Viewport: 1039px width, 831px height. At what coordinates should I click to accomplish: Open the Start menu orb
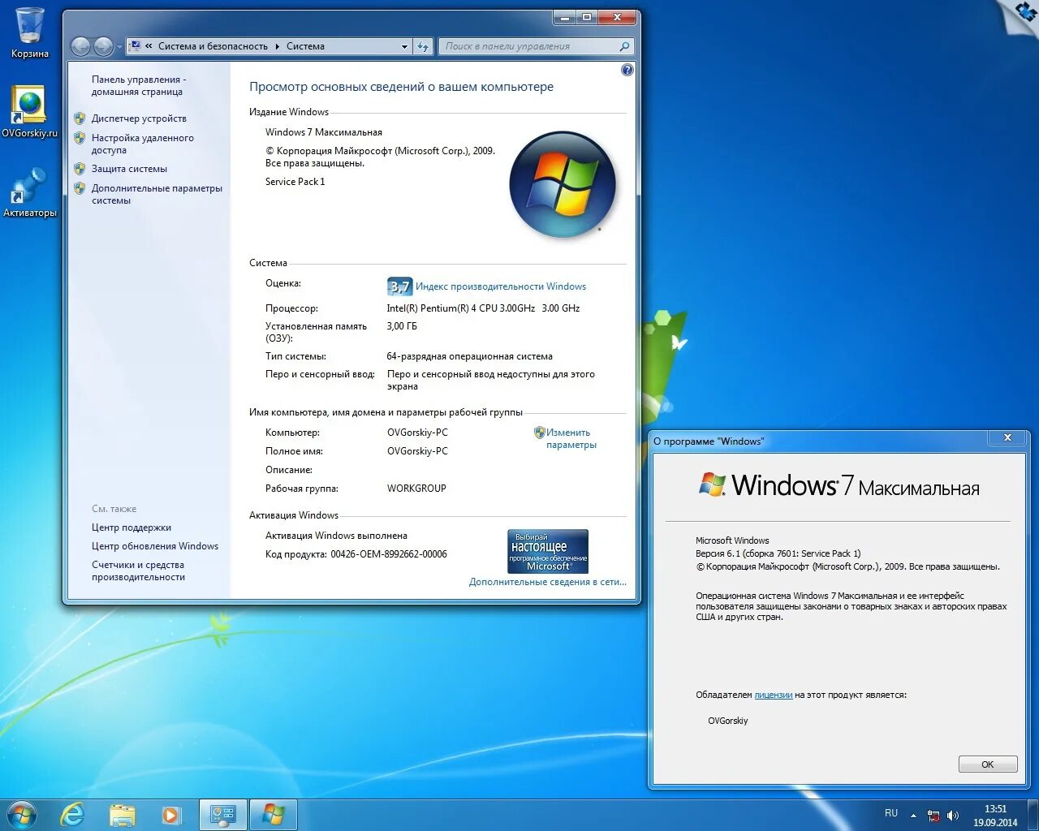[22, 814]
